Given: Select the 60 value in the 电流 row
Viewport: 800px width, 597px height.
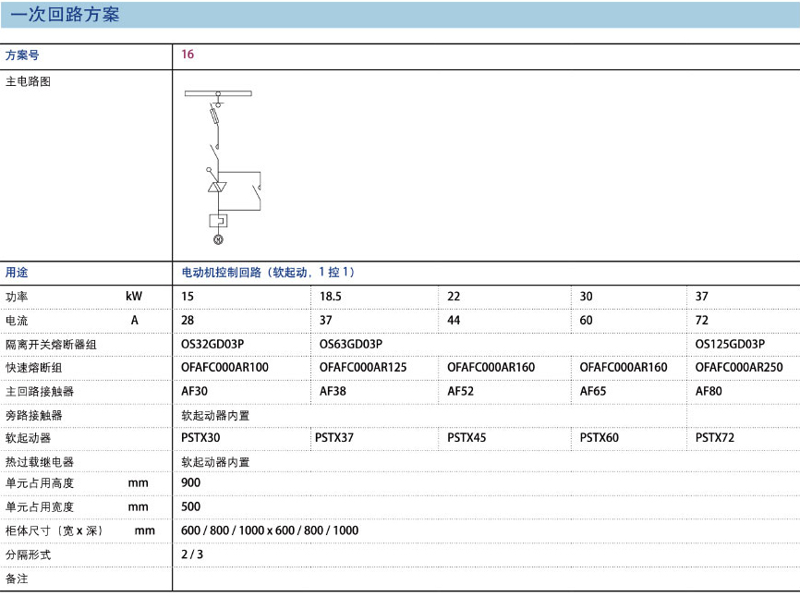Looking at the screenshot, I should pyautogui.click(x=586, y=321).
